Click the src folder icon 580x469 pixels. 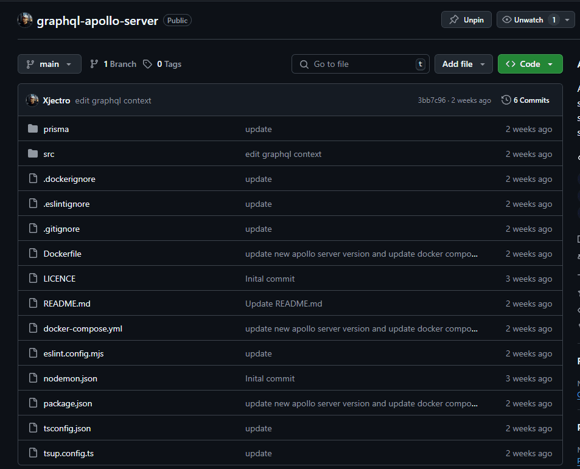(33, 154)
